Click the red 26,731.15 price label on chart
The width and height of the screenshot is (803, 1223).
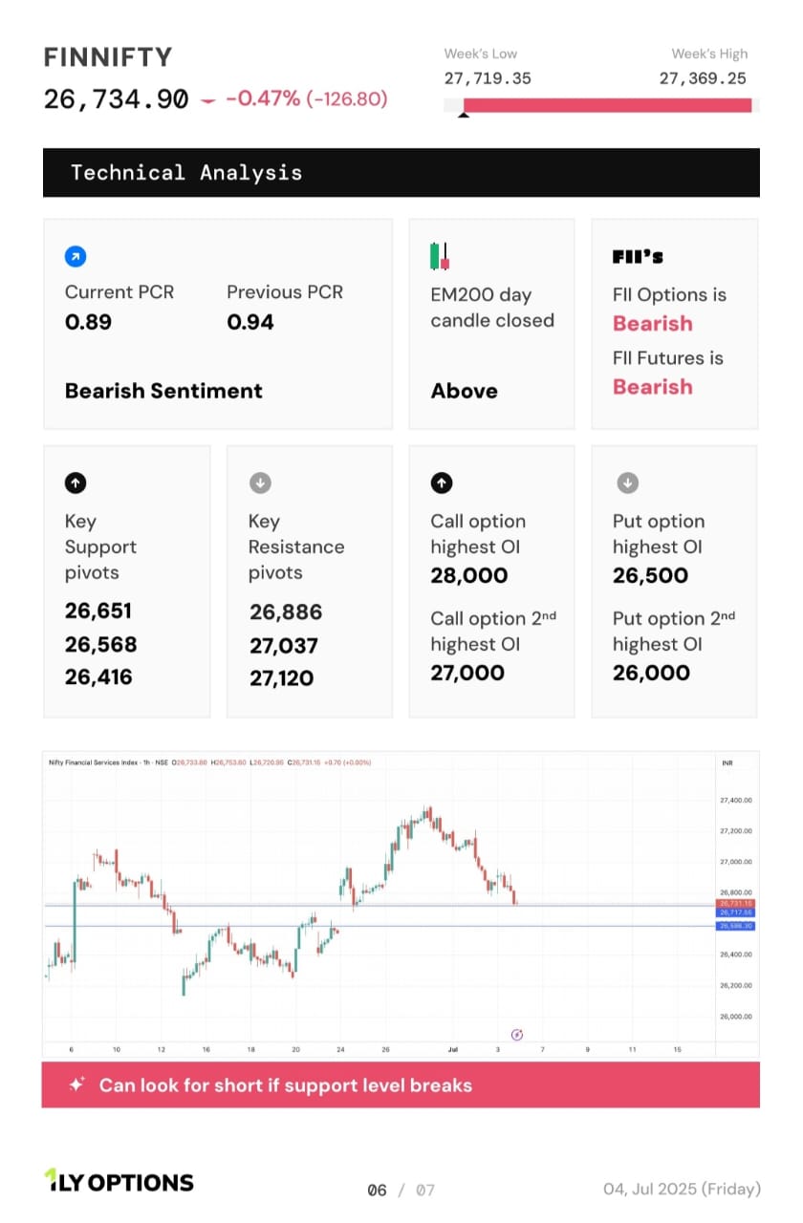735,903
